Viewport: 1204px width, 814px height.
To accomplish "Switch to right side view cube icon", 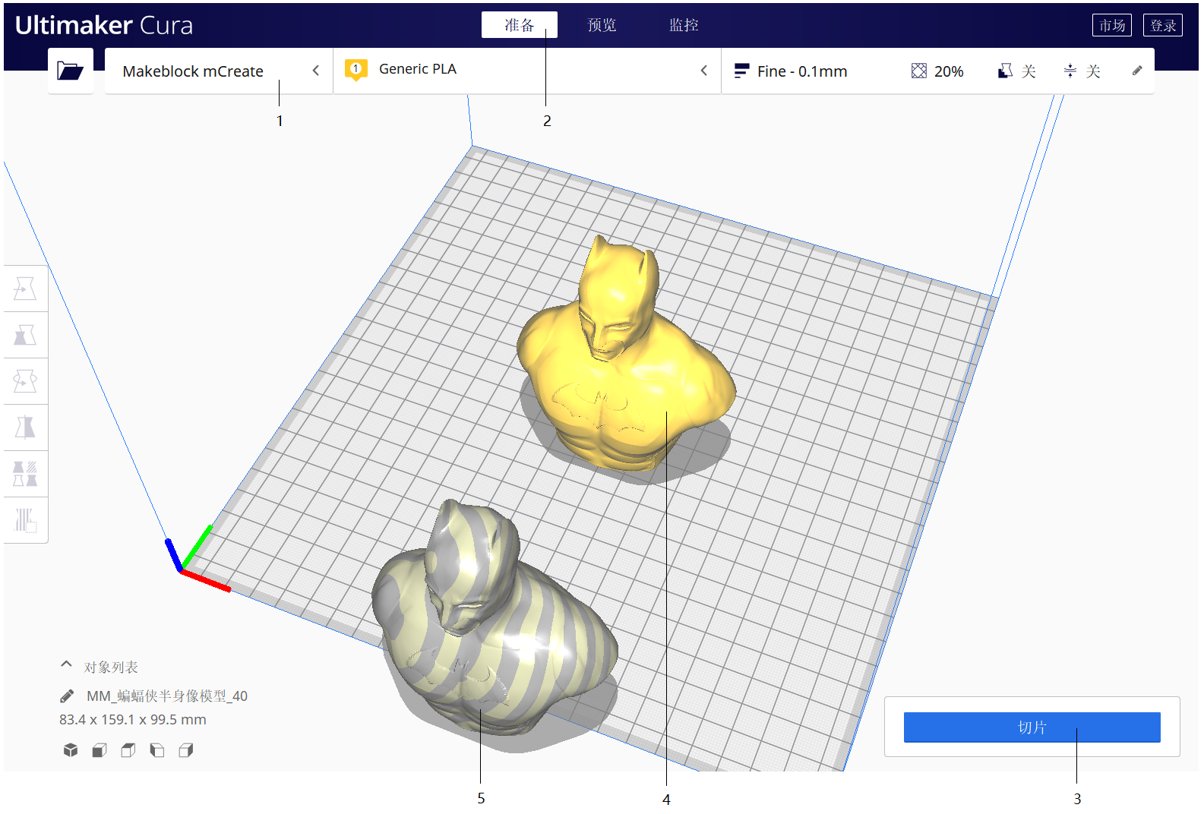I will click(186, 750).
